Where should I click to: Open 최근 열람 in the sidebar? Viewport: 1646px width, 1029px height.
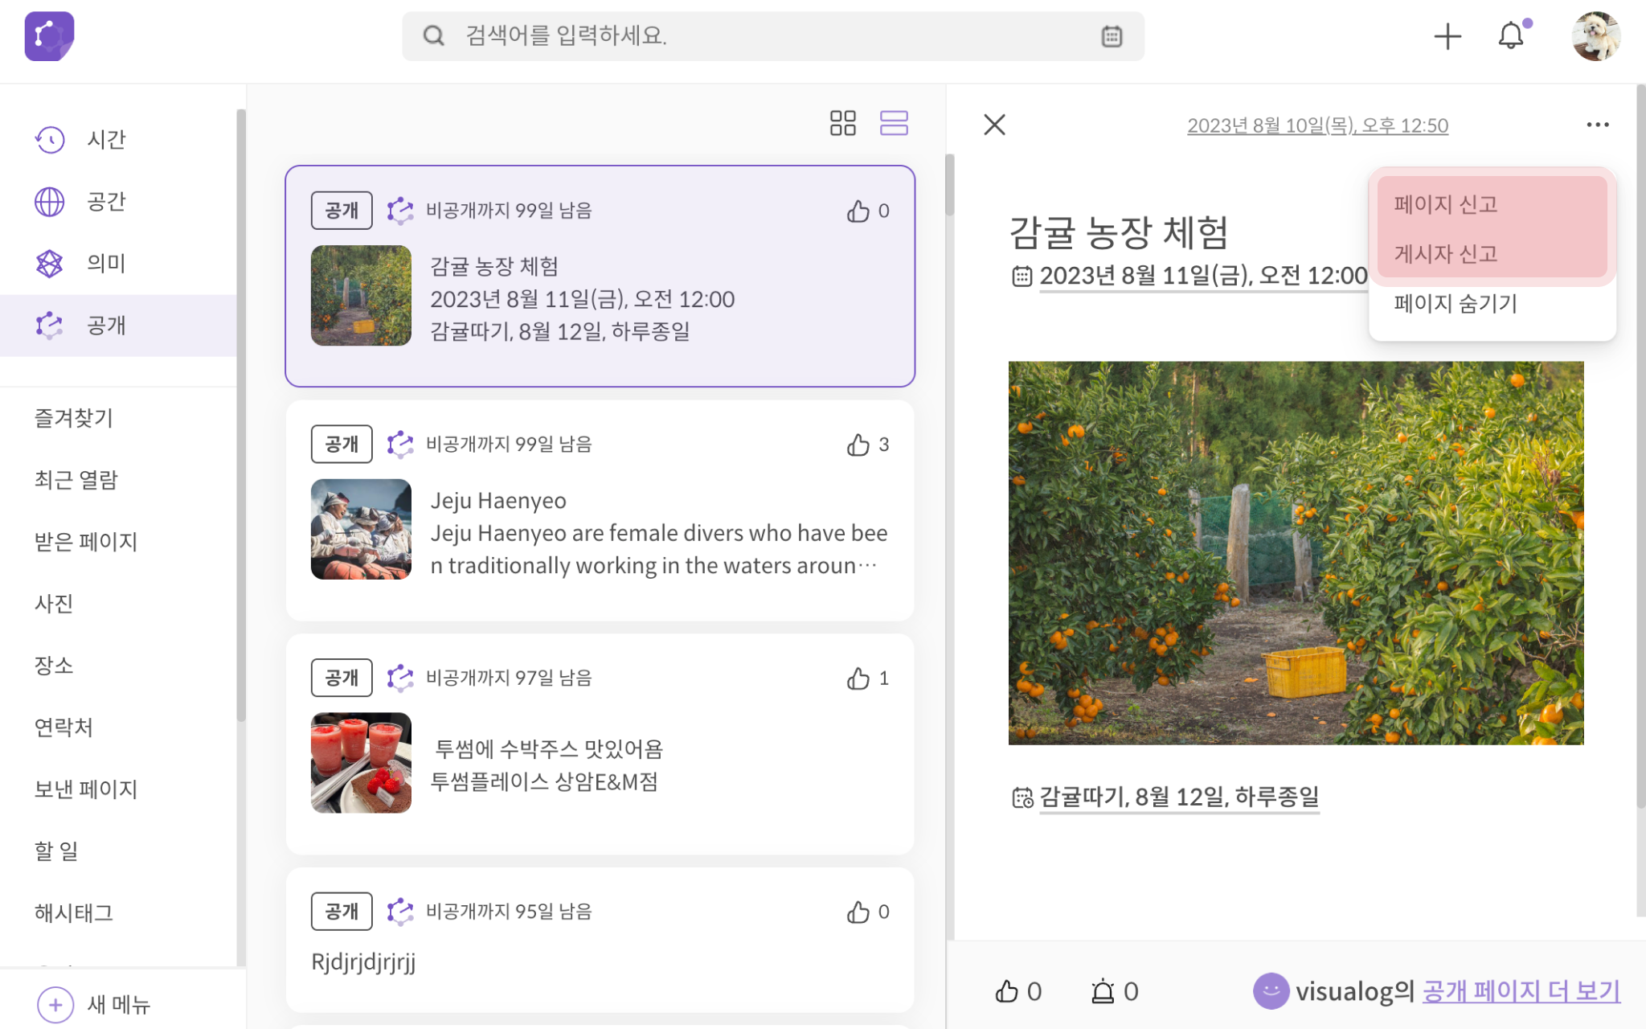coord(76,480)
